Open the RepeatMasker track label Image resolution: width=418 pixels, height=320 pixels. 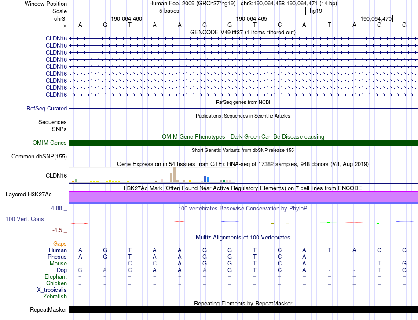(x=48, y=310)
